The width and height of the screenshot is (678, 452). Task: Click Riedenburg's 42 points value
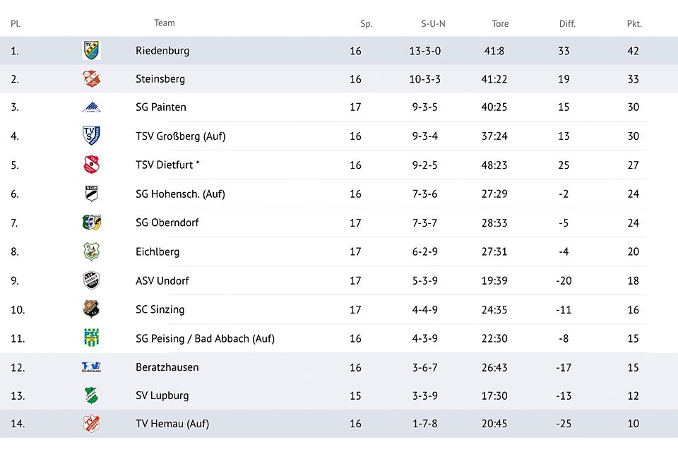pos(633,51)
